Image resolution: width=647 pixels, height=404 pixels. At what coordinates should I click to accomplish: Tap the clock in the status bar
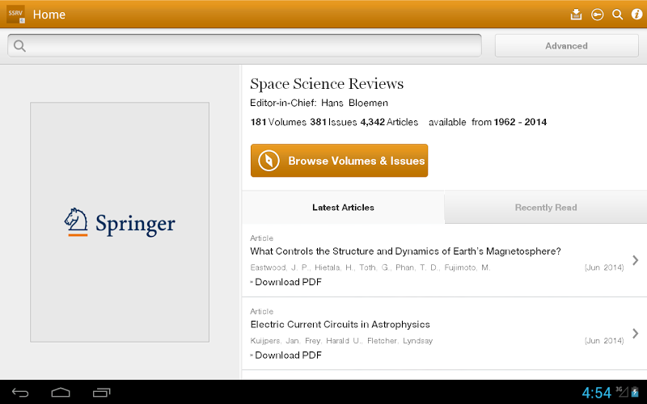597,393
